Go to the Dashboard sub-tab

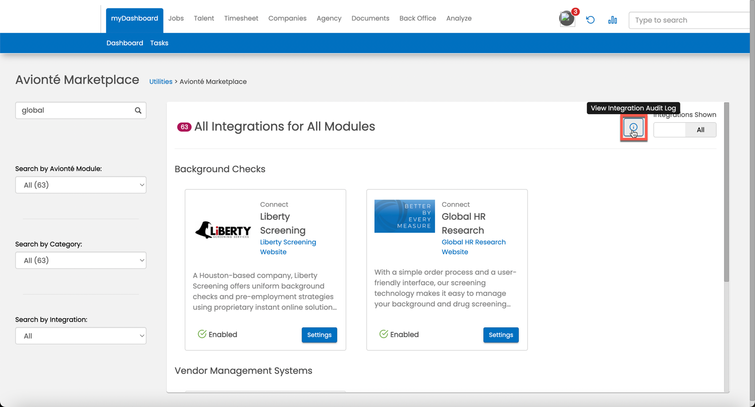point(125,43)
